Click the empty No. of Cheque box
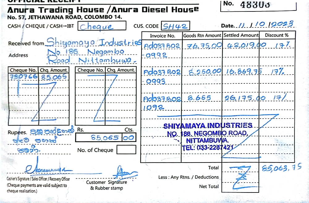The height and width of the screenshot is (203, 309). point(126,150)
